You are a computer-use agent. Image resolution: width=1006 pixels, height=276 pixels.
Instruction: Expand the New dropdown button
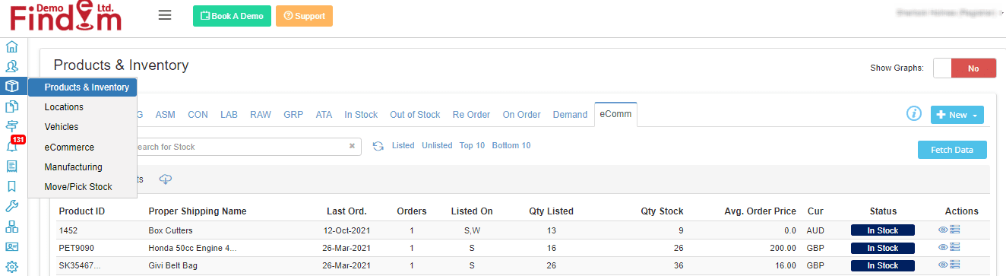point(957,115)
